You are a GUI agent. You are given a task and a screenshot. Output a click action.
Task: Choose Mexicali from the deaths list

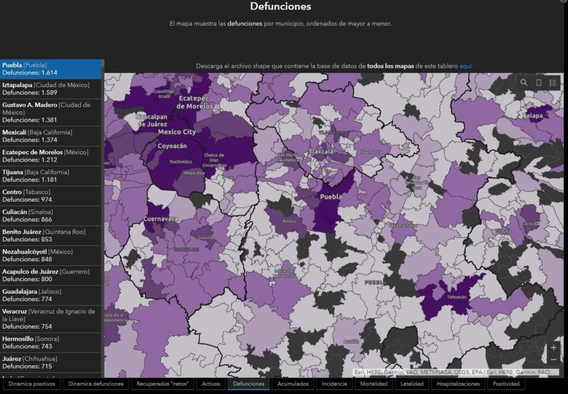51,136
